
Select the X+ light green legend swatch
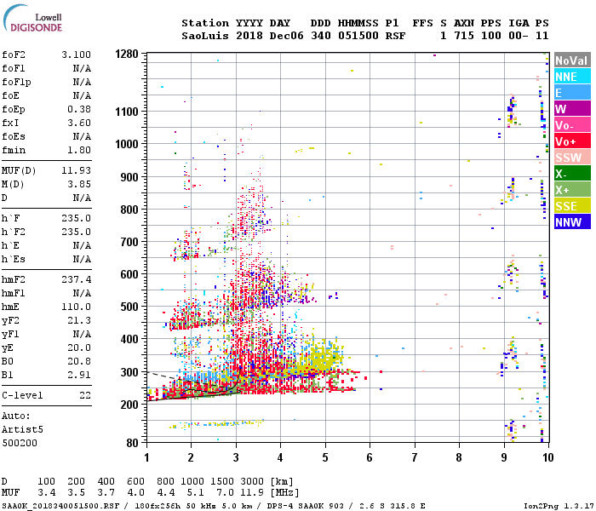572,190
